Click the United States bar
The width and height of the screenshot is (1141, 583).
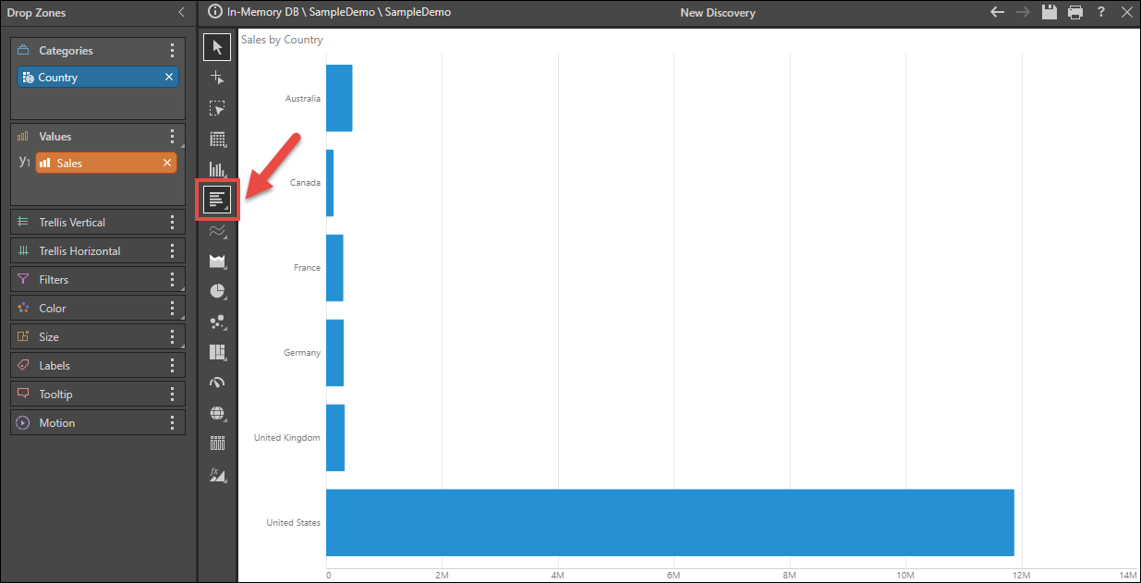coord(669,522)
